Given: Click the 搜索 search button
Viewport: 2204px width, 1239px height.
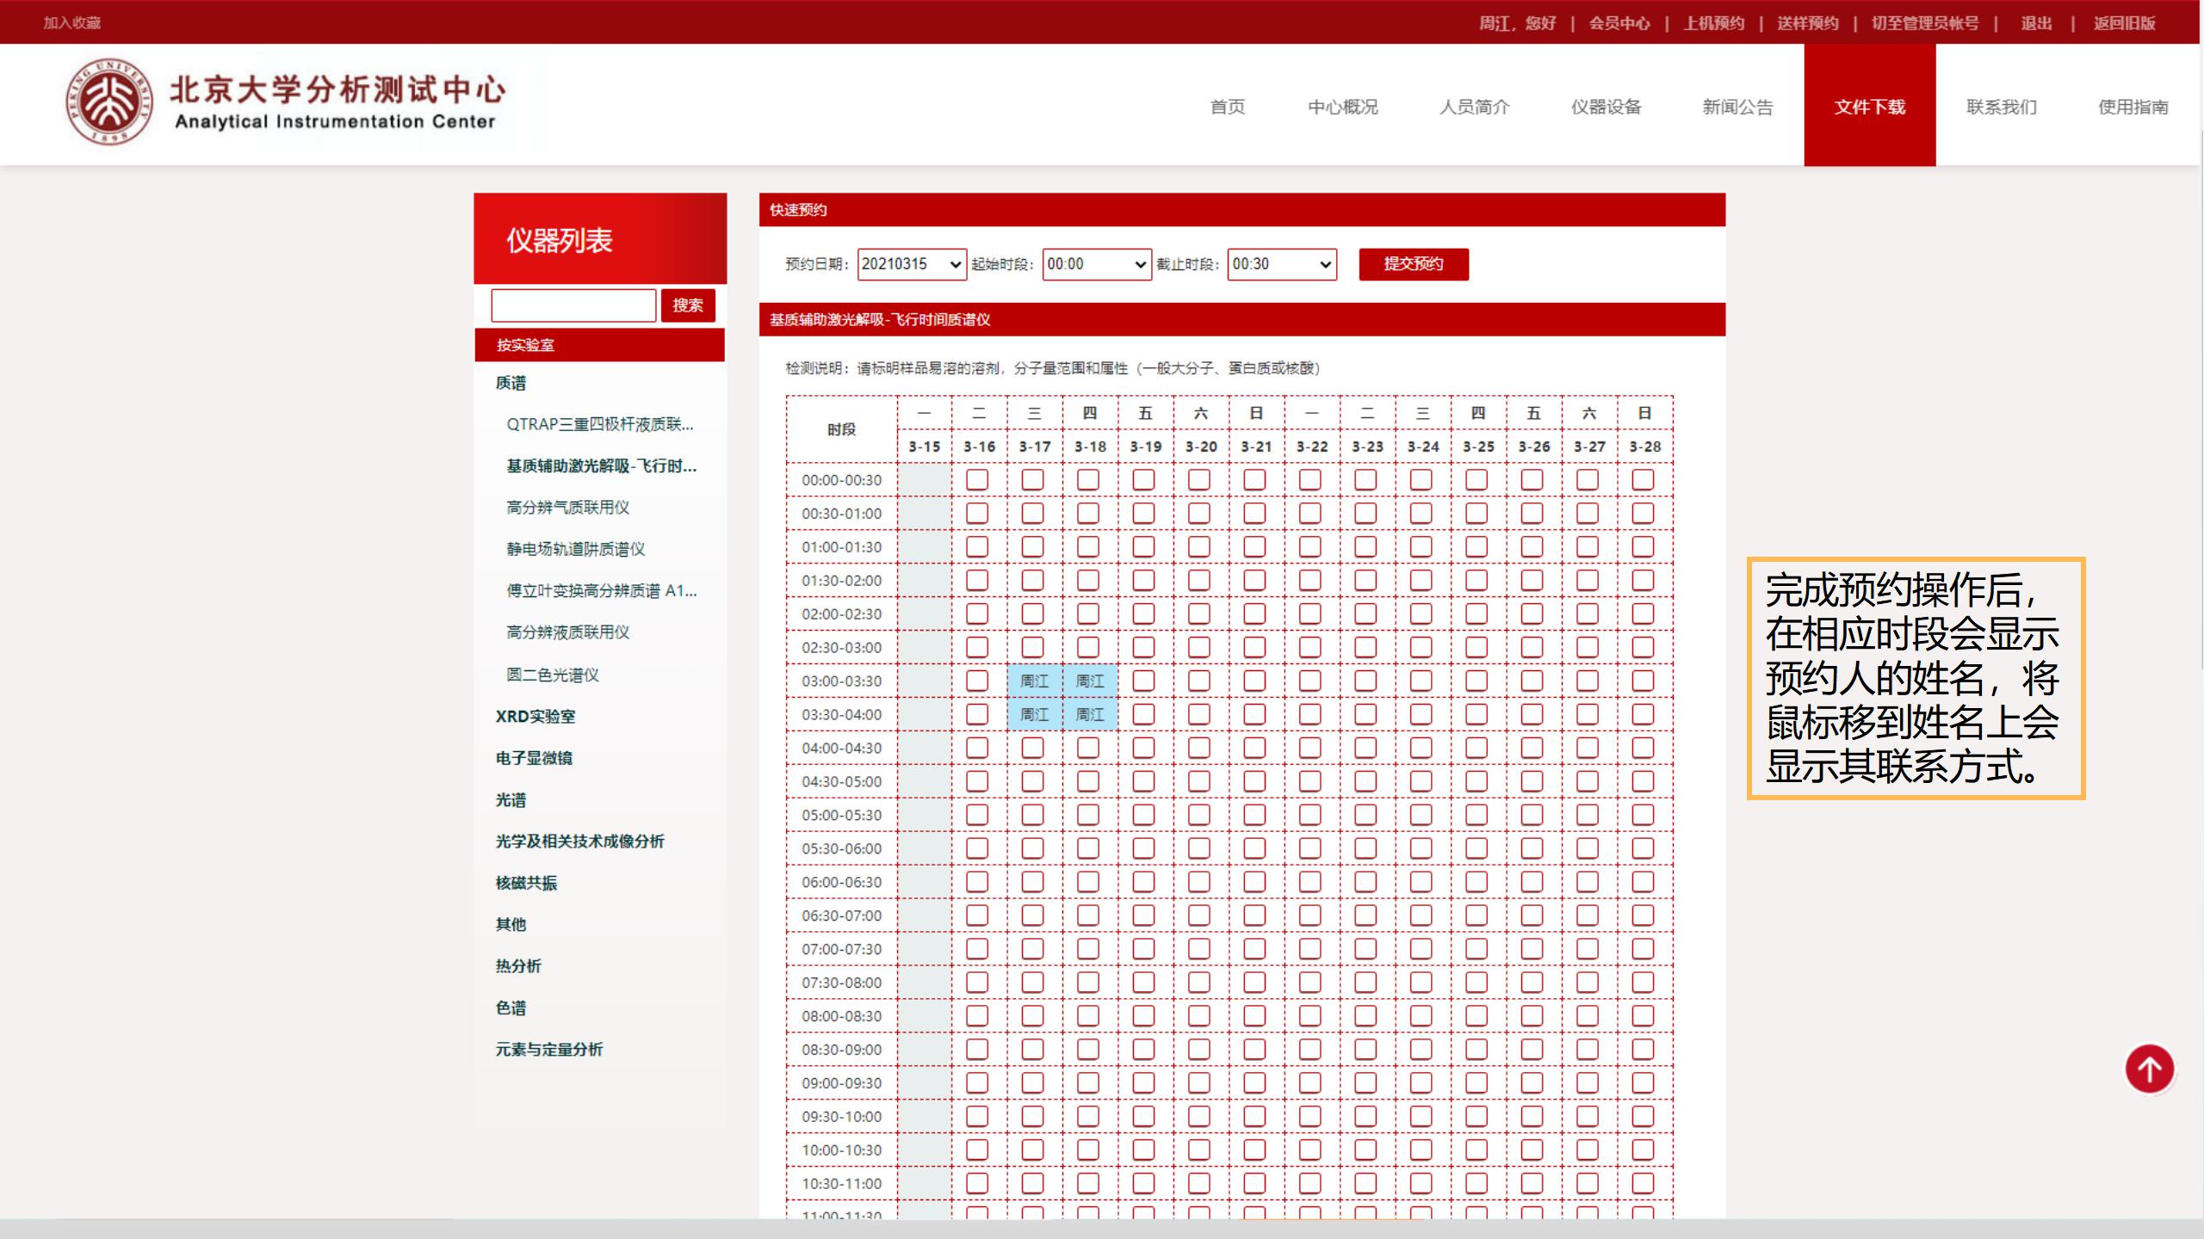Looking at the screenshot, I should pos(688,305).
